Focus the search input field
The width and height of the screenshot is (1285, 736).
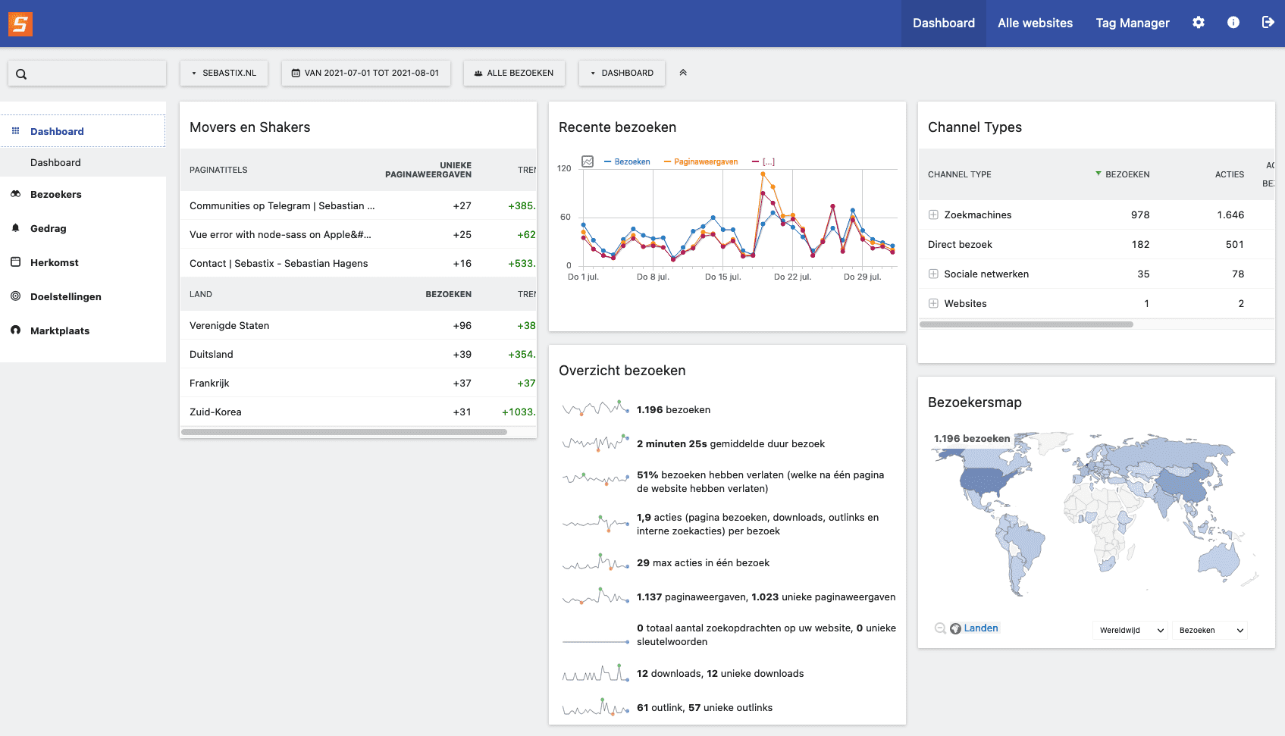point(87,74)
